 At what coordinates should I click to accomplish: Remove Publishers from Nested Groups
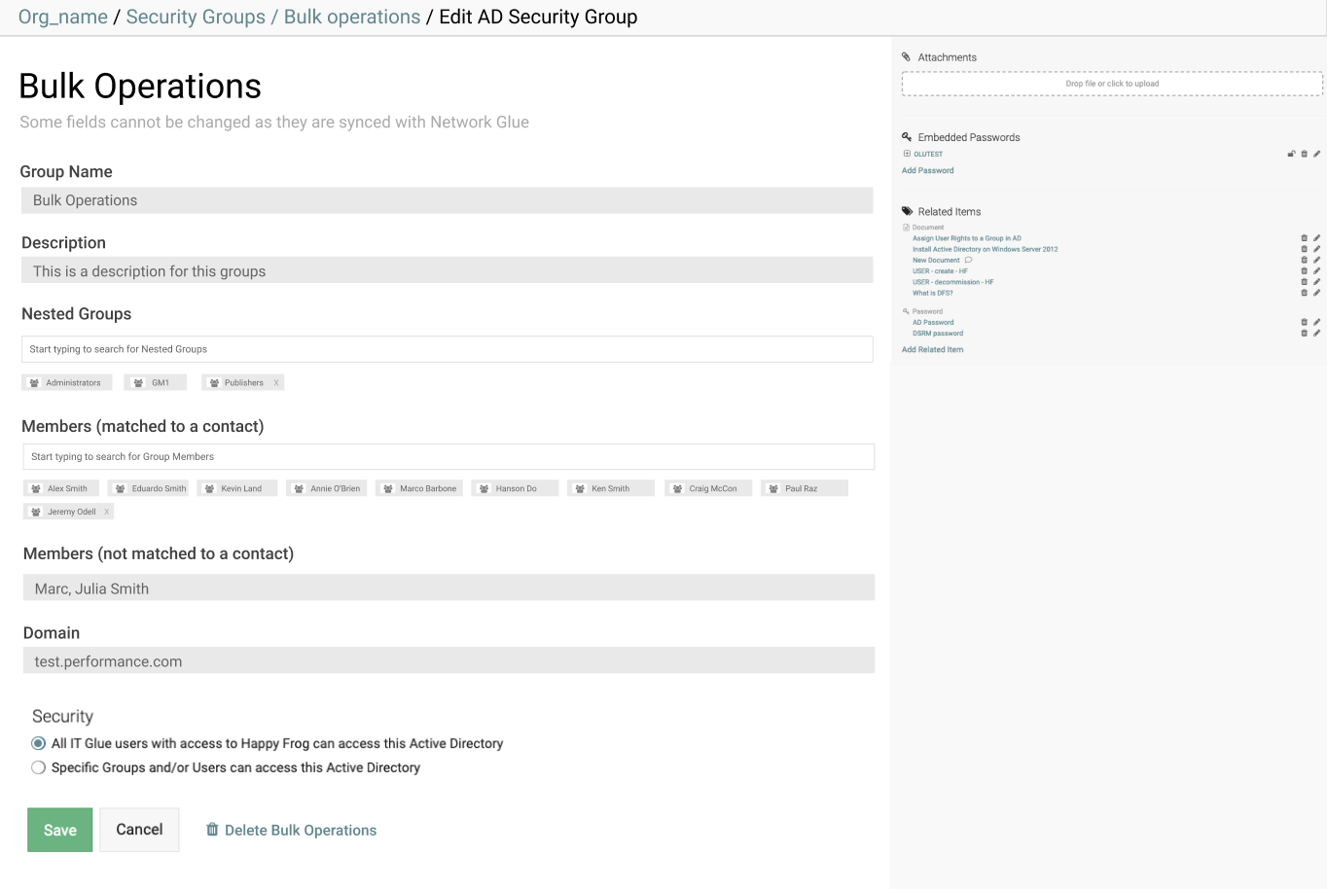[277, 382]
